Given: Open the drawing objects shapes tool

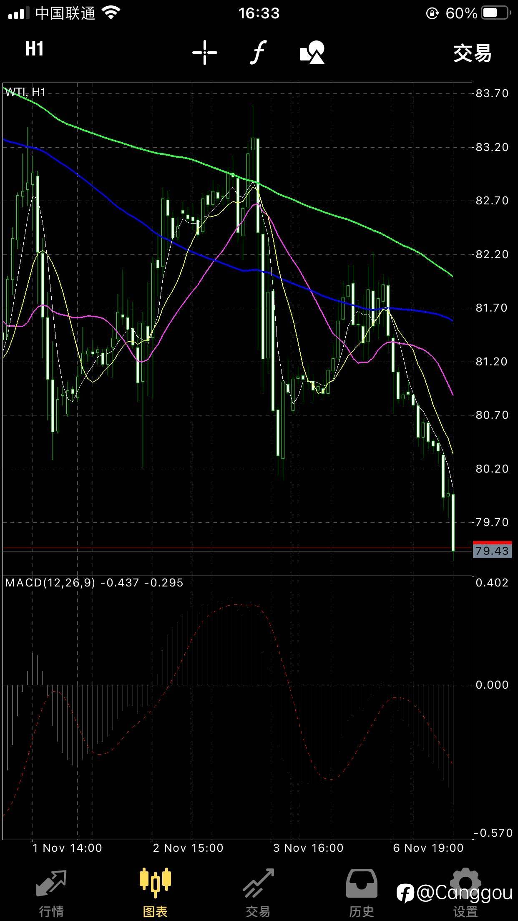Looking at the screenshot, I should click(x=312, y=53).
